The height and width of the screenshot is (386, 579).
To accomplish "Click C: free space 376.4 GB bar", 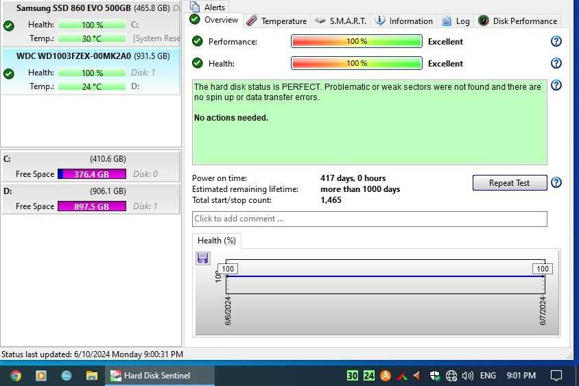I will pos(92,174).
